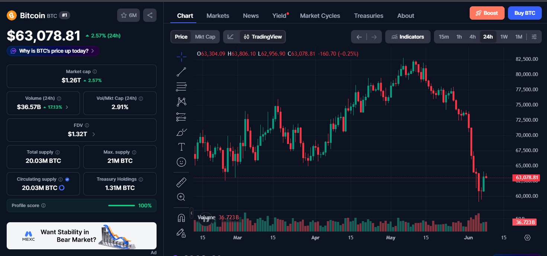Add Bitcoin to watchlist with star
The image size is (547, 256).
[128, 15]
